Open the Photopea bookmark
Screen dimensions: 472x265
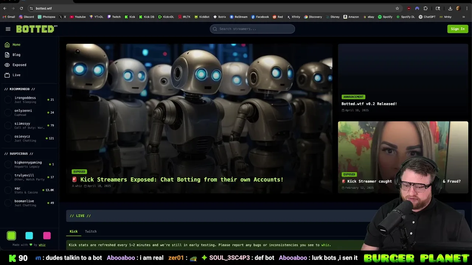[x=46, y=17]
